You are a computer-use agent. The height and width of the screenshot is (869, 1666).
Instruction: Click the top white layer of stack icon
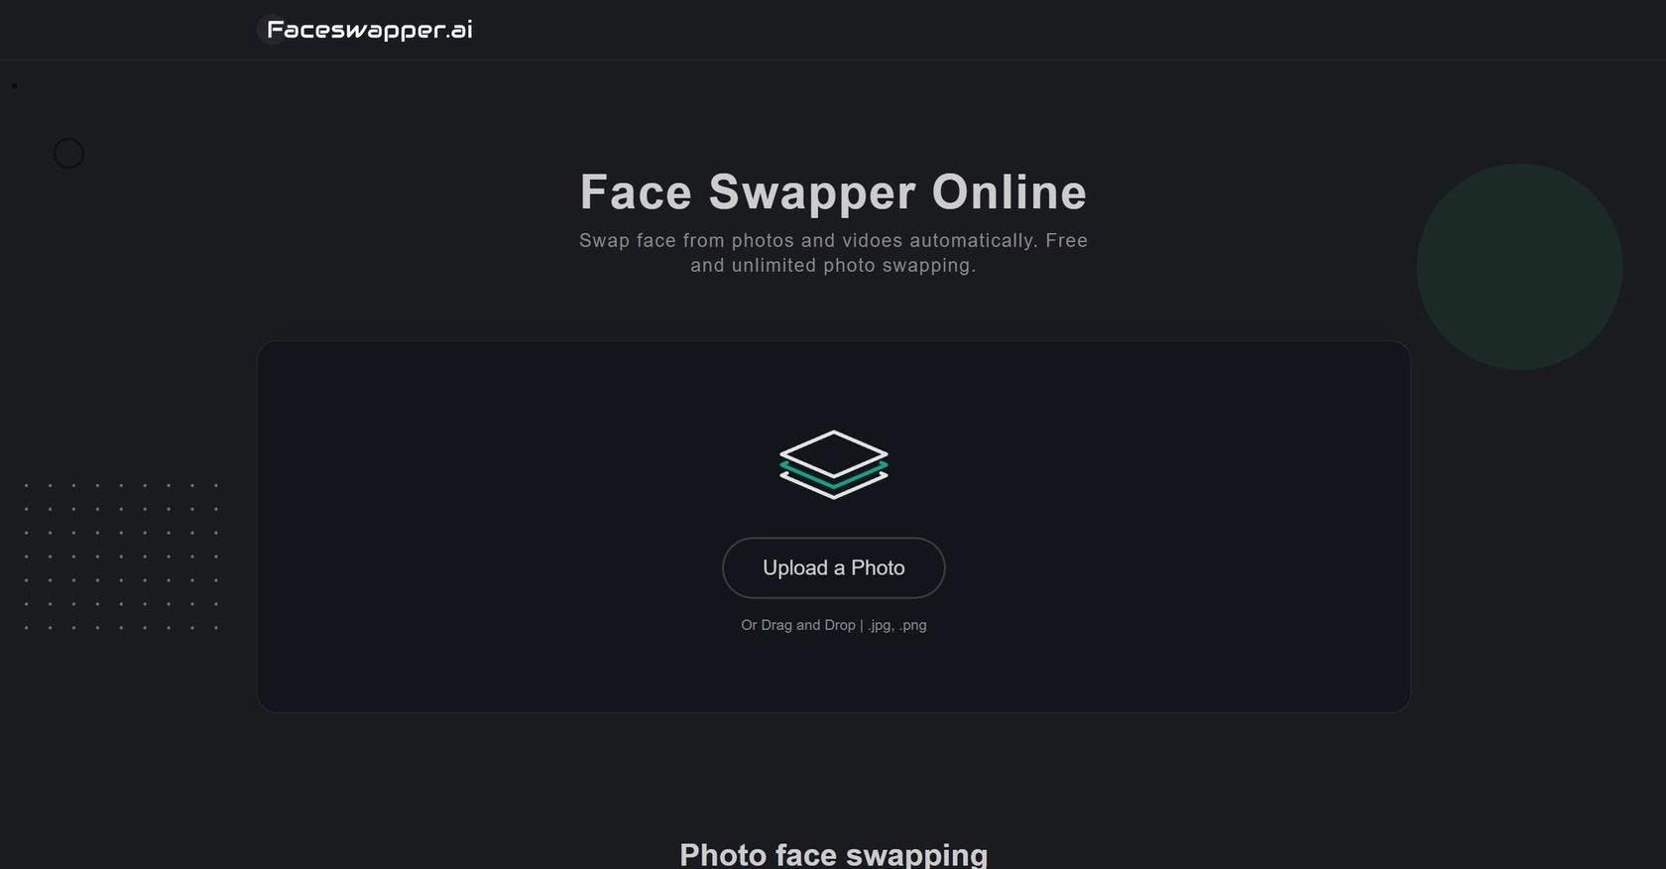point(833,453)
